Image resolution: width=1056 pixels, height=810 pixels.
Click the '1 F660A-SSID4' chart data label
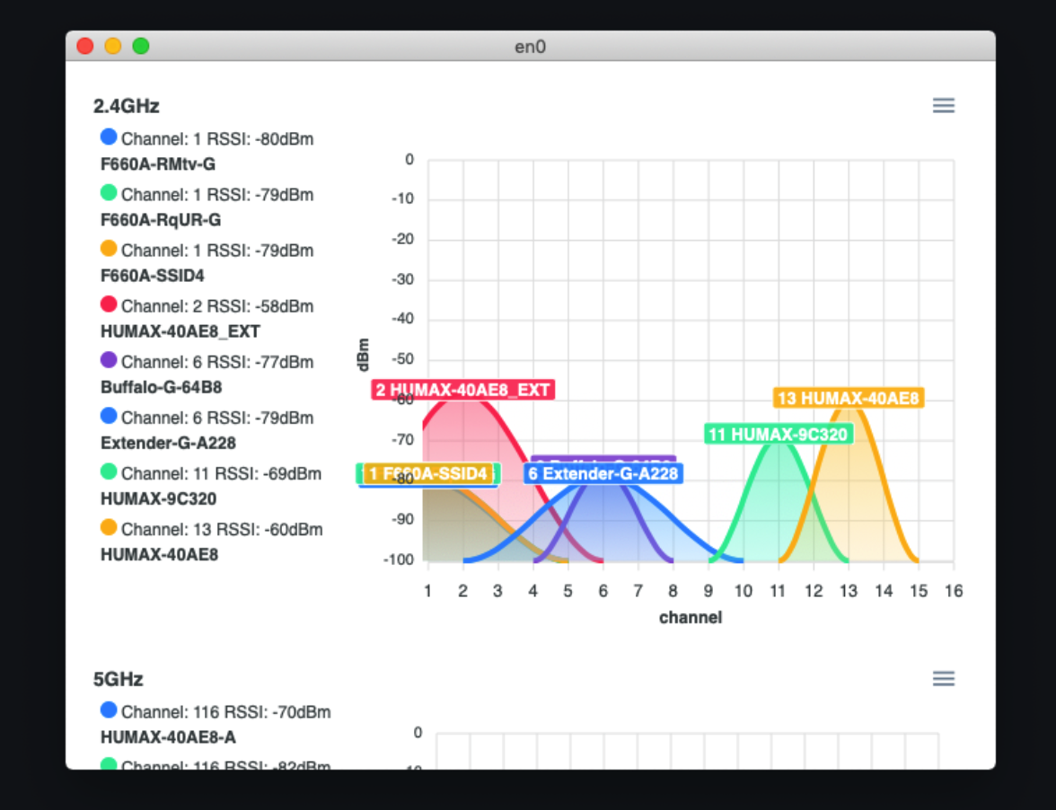click(x=429, y=473)
